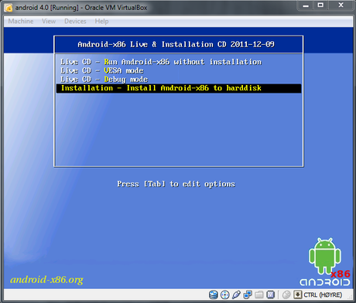This screenshot has height=303, width=356.
Task: Open the View menu
Action: [49, 21]
